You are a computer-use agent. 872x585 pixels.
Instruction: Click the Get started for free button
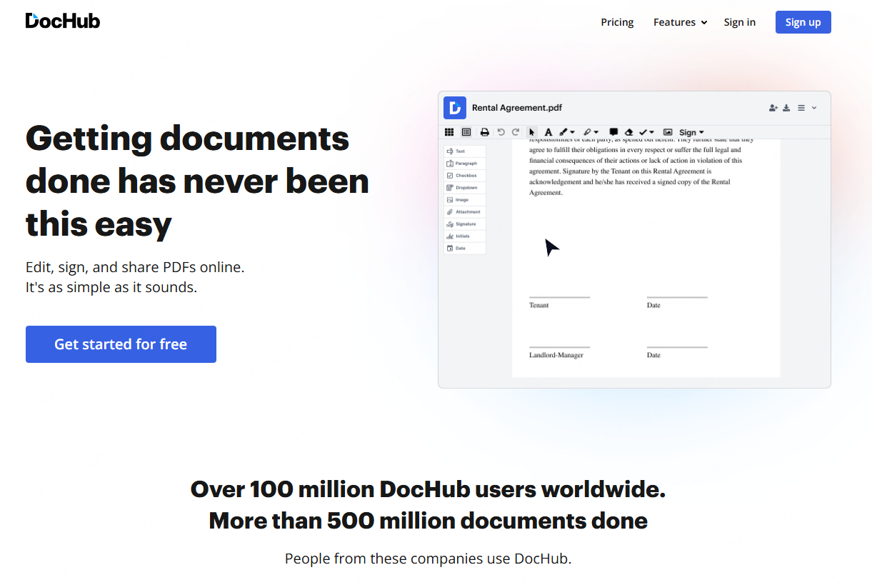(x=121, y=344)
